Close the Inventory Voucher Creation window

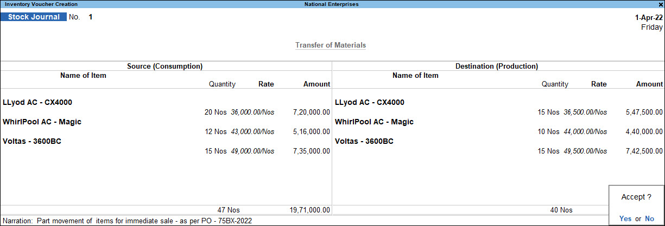pos(660,4)
